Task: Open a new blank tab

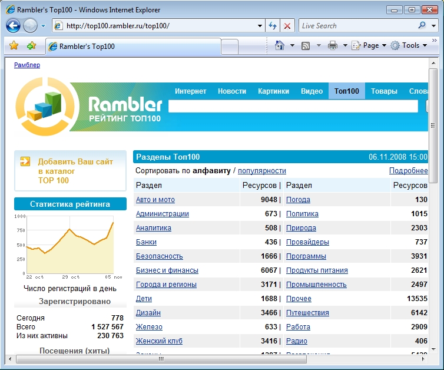Action: (x=230, y=47)
